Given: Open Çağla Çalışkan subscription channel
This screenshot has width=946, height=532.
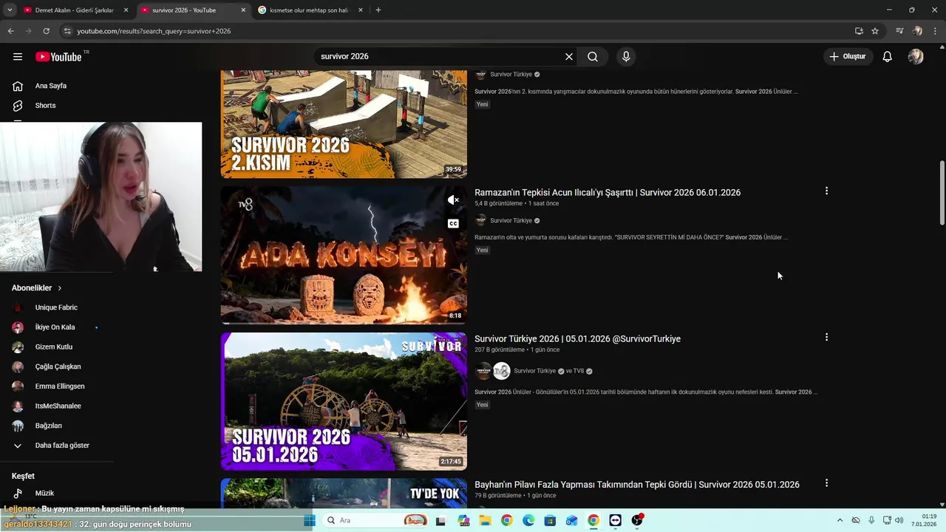Looking at the screenshot, I should click(57, 366).
